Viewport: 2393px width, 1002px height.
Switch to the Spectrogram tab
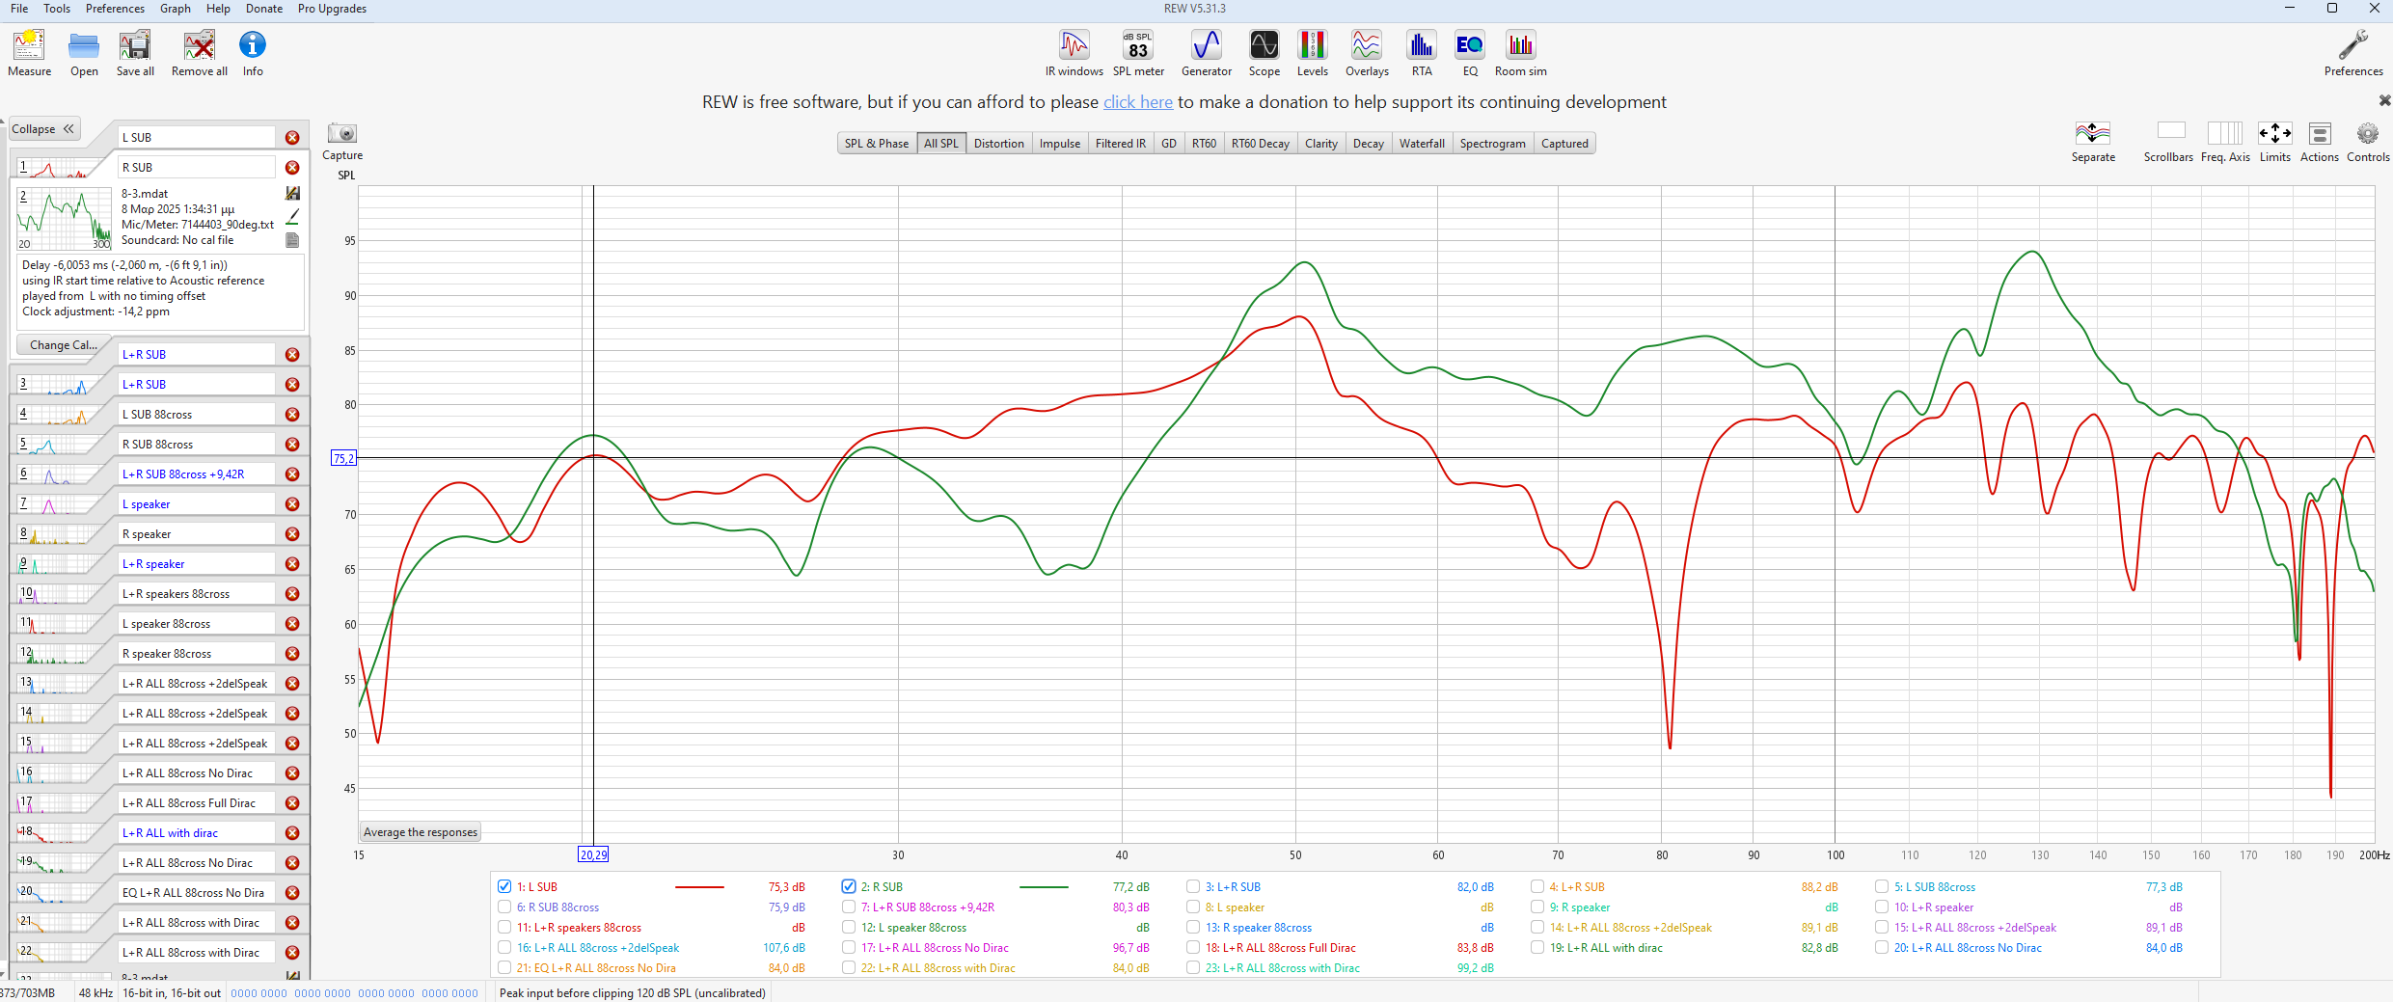point(1491,144)
